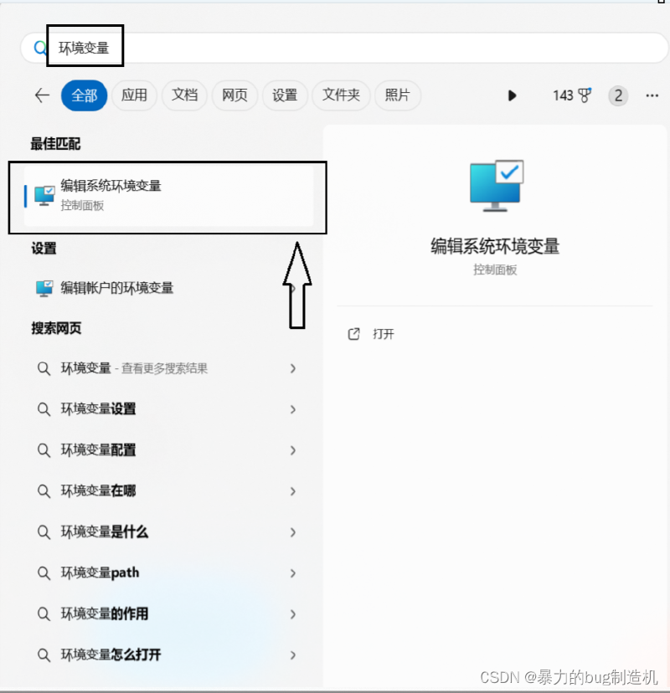670x693 pixels.
Task: Expand chevron beside 环境变量怎么打开
Action: pos(293,655)
